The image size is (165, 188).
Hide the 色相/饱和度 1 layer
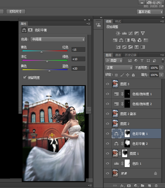(x=108, y=94)
